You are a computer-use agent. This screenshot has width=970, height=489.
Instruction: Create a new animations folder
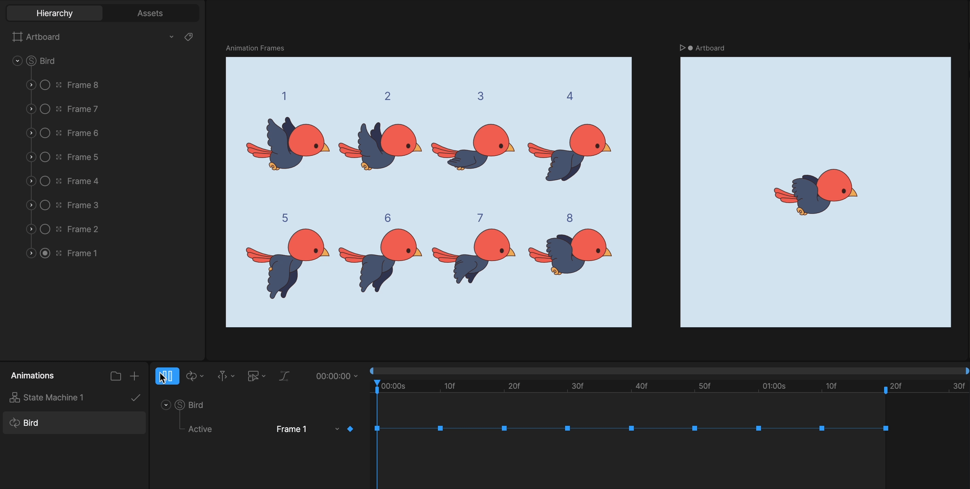115,376
